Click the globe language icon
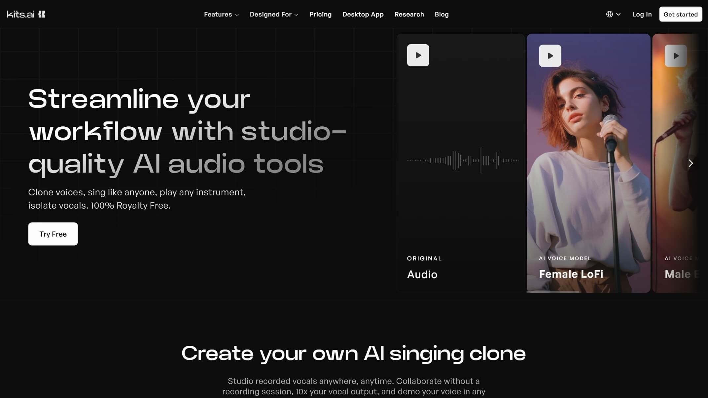This screenshot has width=708, height=398. pos(609,14)
